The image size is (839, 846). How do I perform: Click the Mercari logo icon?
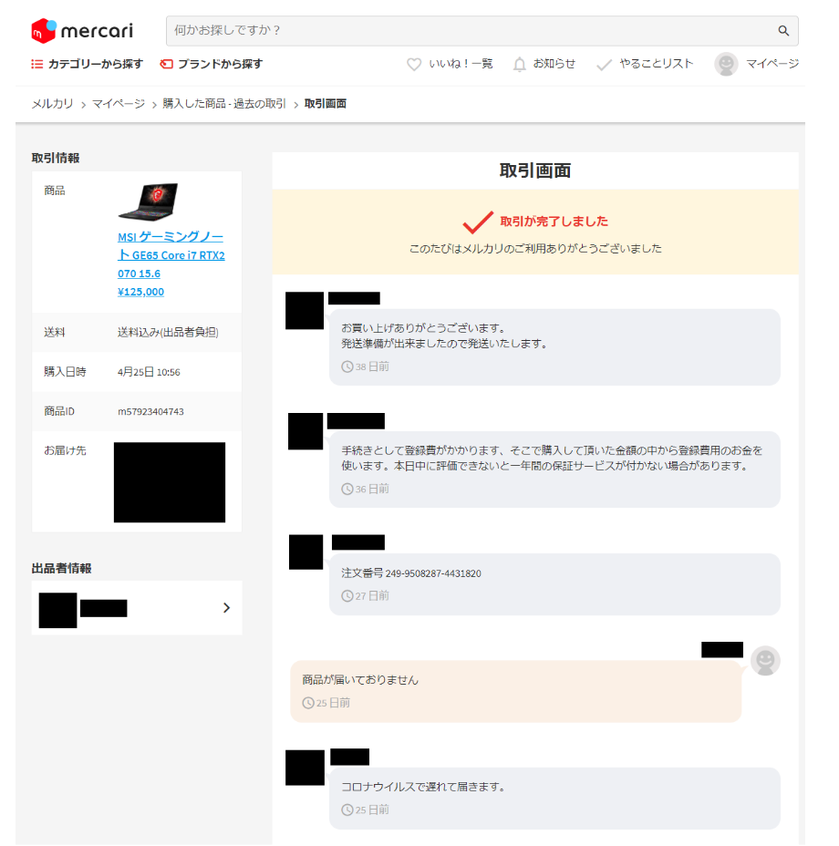[44, 31]
